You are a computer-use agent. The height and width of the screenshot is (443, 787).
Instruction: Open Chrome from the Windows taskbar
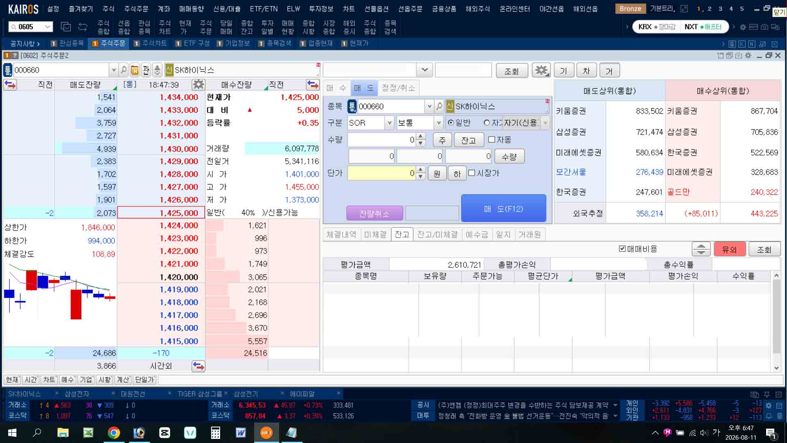click(114, 433)
